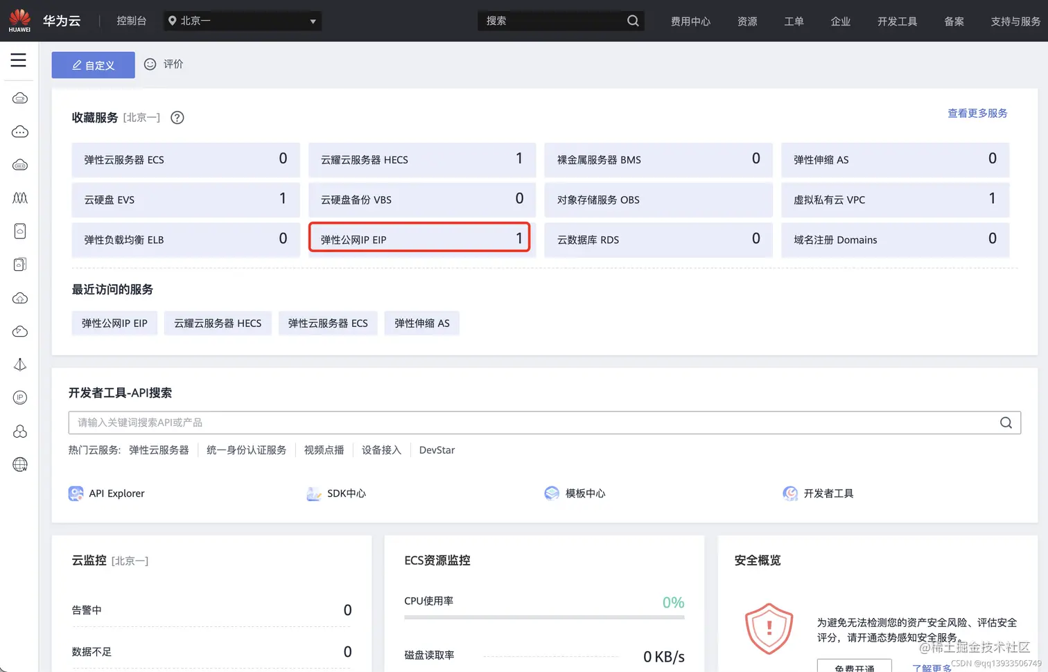The width and height of the screenshot is (1048, 672).
Task: Click the ECS cloud server sidebar icon
Action: pos(20,98)
